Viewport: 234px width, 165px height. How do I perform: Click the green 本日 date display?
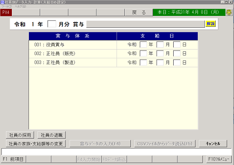(189, 12)
